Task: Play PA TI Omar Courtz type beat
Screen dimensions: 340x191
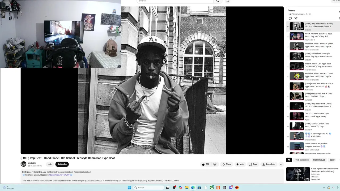Action: click(x=313, y=116)
